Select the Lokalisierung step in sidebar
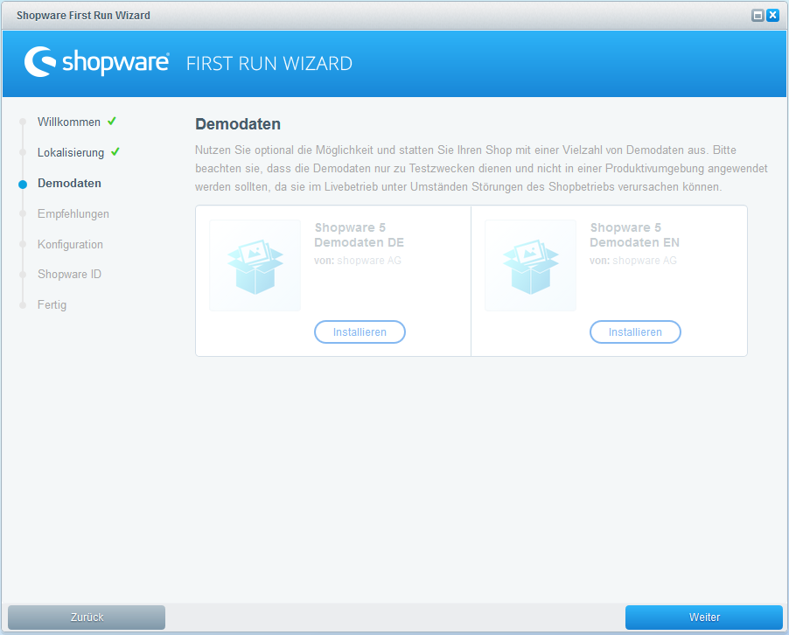 [71, 153]
